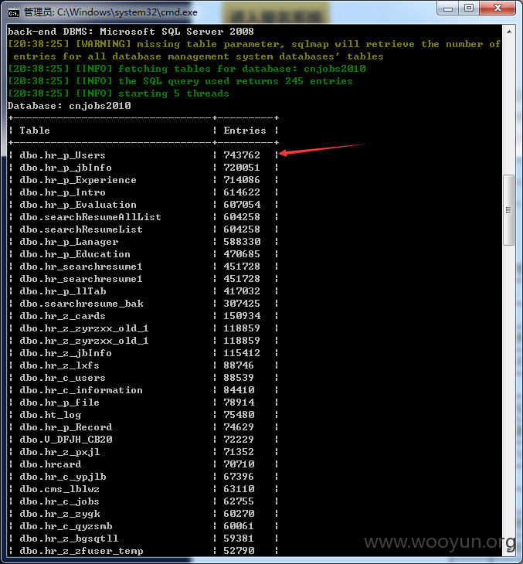The image size is (523, 564).
Task: Click the 'starting 5 threads' info line
Action: click(118, 93)
